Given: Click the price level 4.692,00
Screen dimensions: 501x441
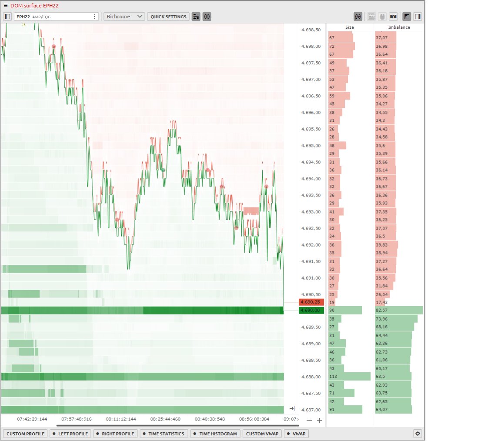Looking at the screenshot, I should (x=311, y=245).
